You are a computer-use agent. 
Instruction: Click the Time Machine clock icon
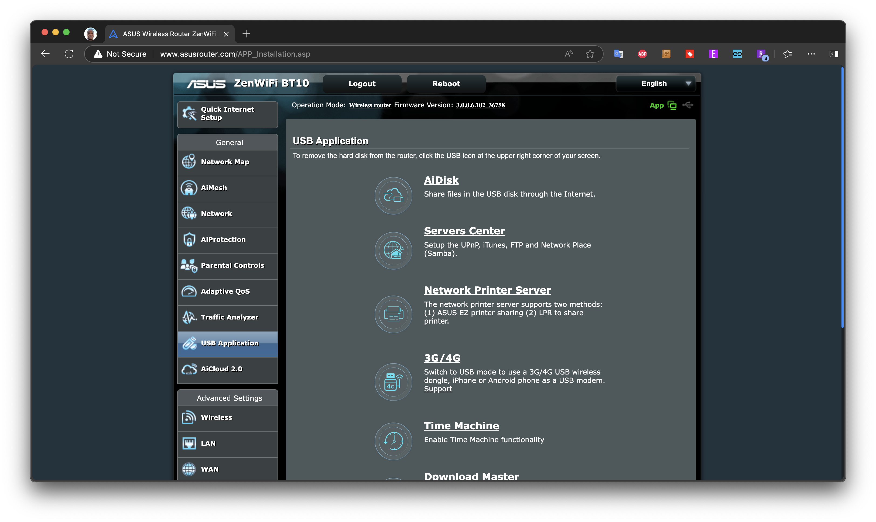pyautogui.click(x=393, y=438)
